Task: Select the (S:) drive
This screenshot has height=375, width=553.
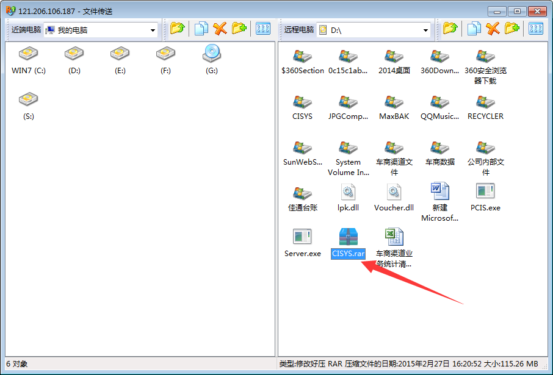Action: pyautogui.click(x=29, y=106)
